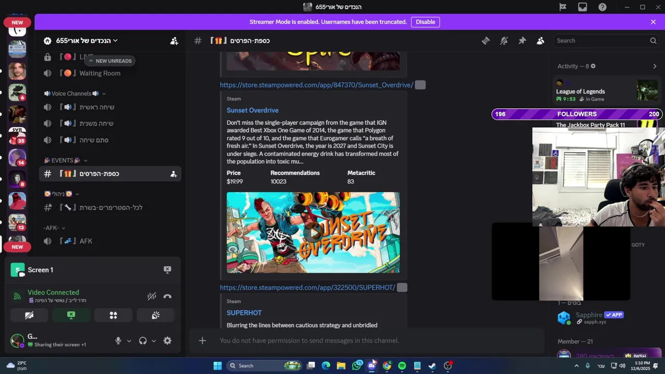Click the user avatar in the user panel
Image resolution: width=665 pixels, height=374 pixels.
(x=17, y=341)
